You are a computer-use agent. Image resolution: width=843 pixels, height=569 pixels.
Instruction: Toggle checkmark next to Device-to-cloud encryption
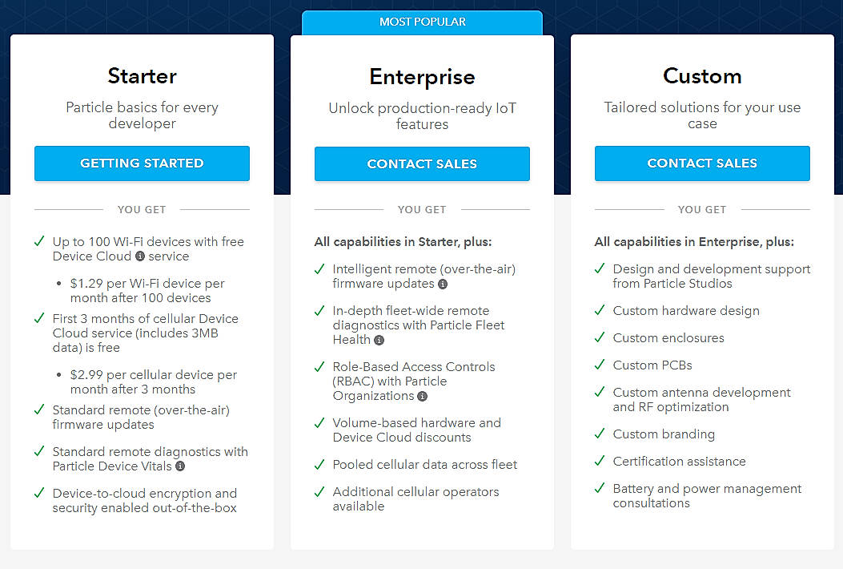[39, 493]
